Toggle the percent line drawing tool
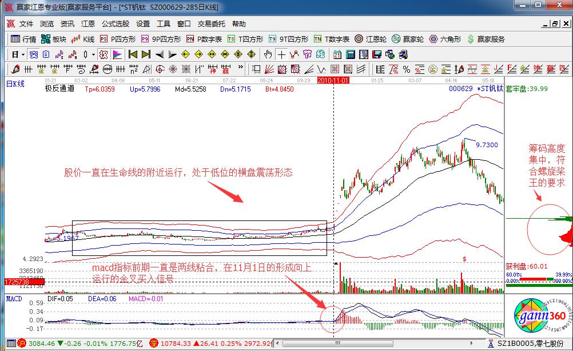Image resolution: width=573 pixels, height=351 pixels. (406, 69)
